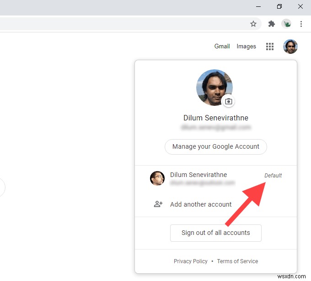Switch to the Default Dilum Senevirathne account
Viewport: 311px width, 281px height.
pyautogui.click(x=216, y=178)
